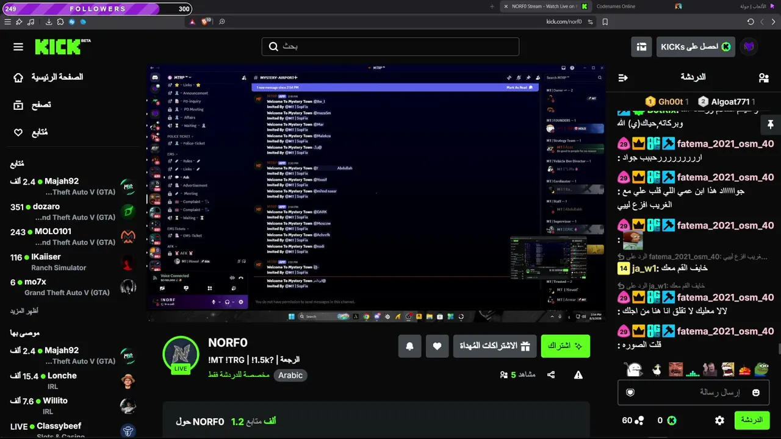
Task: Insert the Pepe frog emote
Action: (x=761, y=369)
